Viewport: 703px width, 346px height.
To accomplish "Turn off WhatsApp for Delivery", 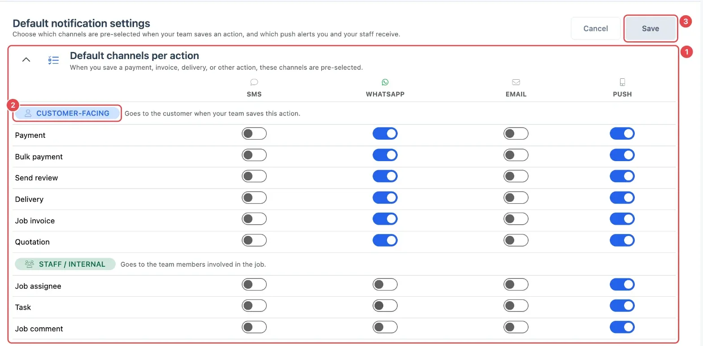I will click(385, 197).
